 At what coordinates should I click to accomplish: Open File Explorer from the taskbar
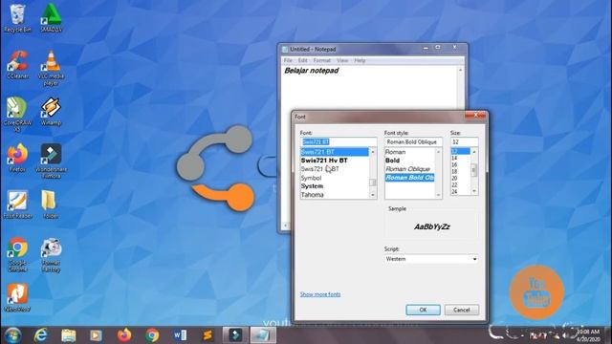pyautogui.click(x=68, y=335)
